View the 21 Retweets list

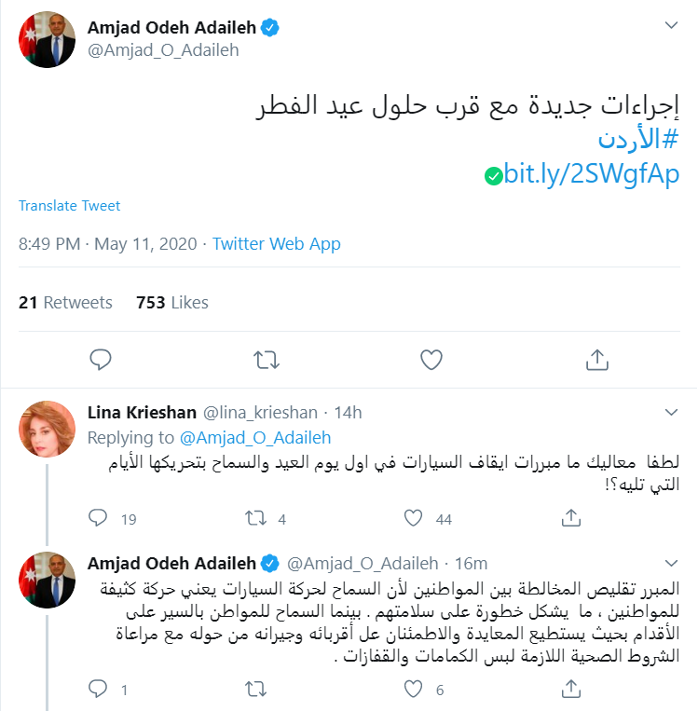(x=65, y=303)
